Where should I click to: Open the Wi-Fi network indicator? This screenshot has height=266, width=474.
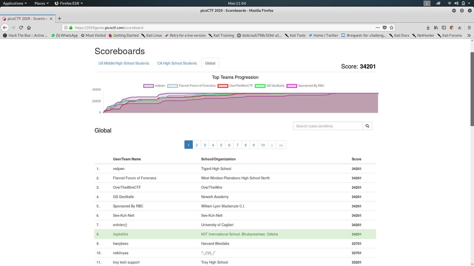point(450,3)
